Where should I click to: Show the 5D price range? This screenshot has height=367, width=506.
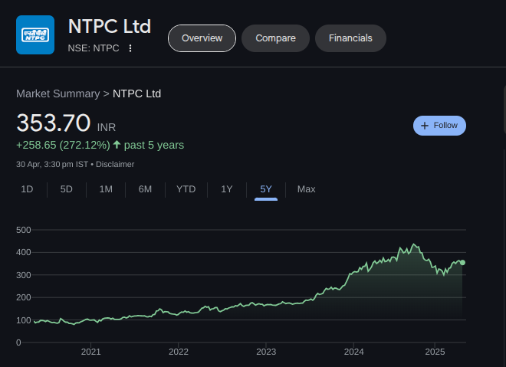coord(67,189)
